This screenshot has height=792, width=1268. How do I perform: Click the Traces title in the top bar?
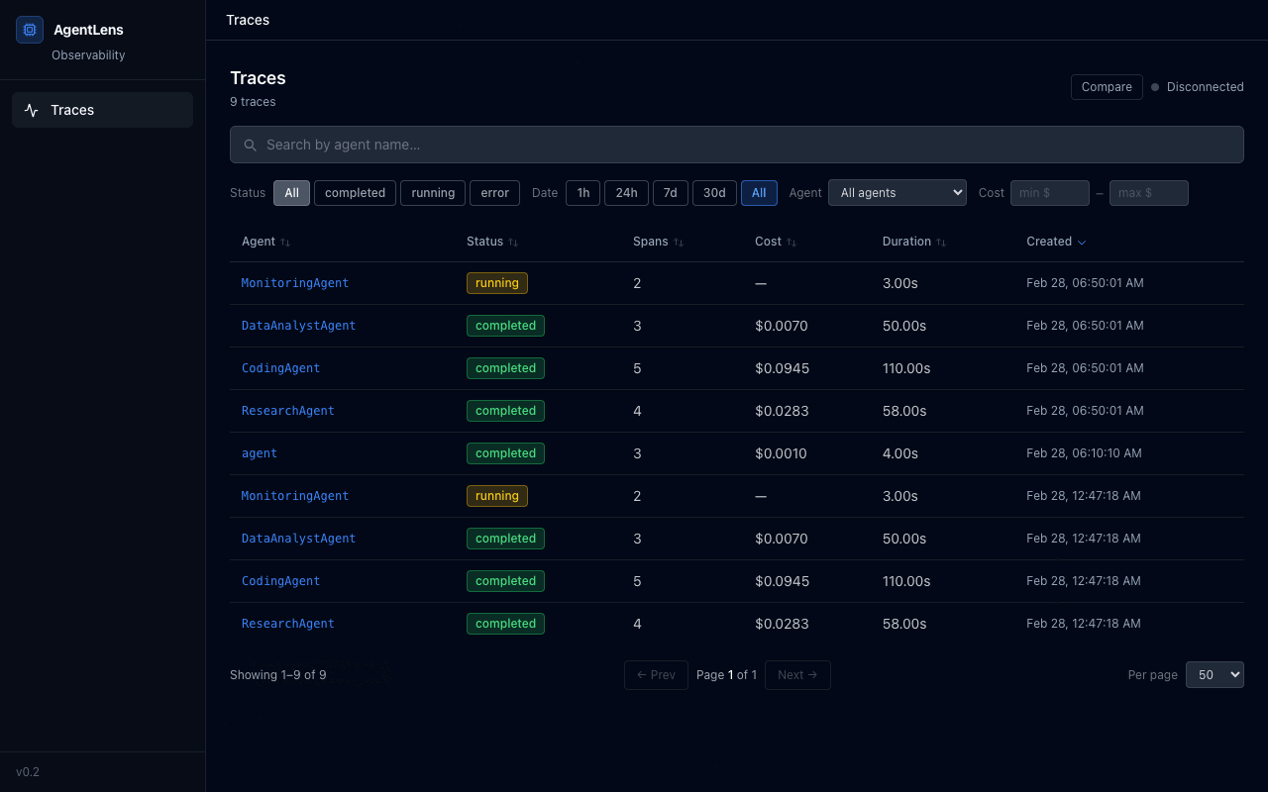(247, 20)
